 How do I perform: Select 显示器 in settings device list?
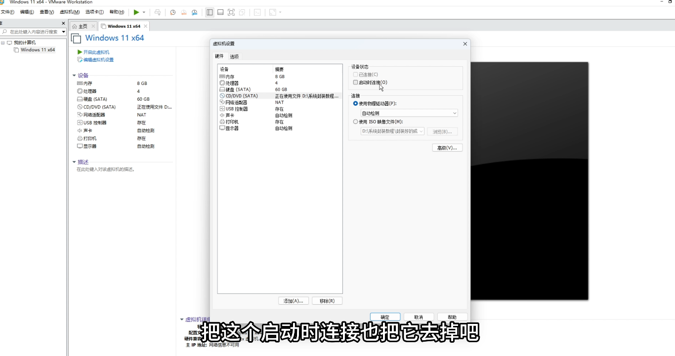280,128
